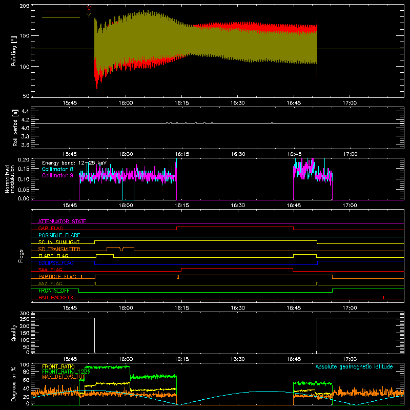Click the 'Degrees or %' axis title
The width and height of the screenshot is (410, 410).
pos(14,384)
